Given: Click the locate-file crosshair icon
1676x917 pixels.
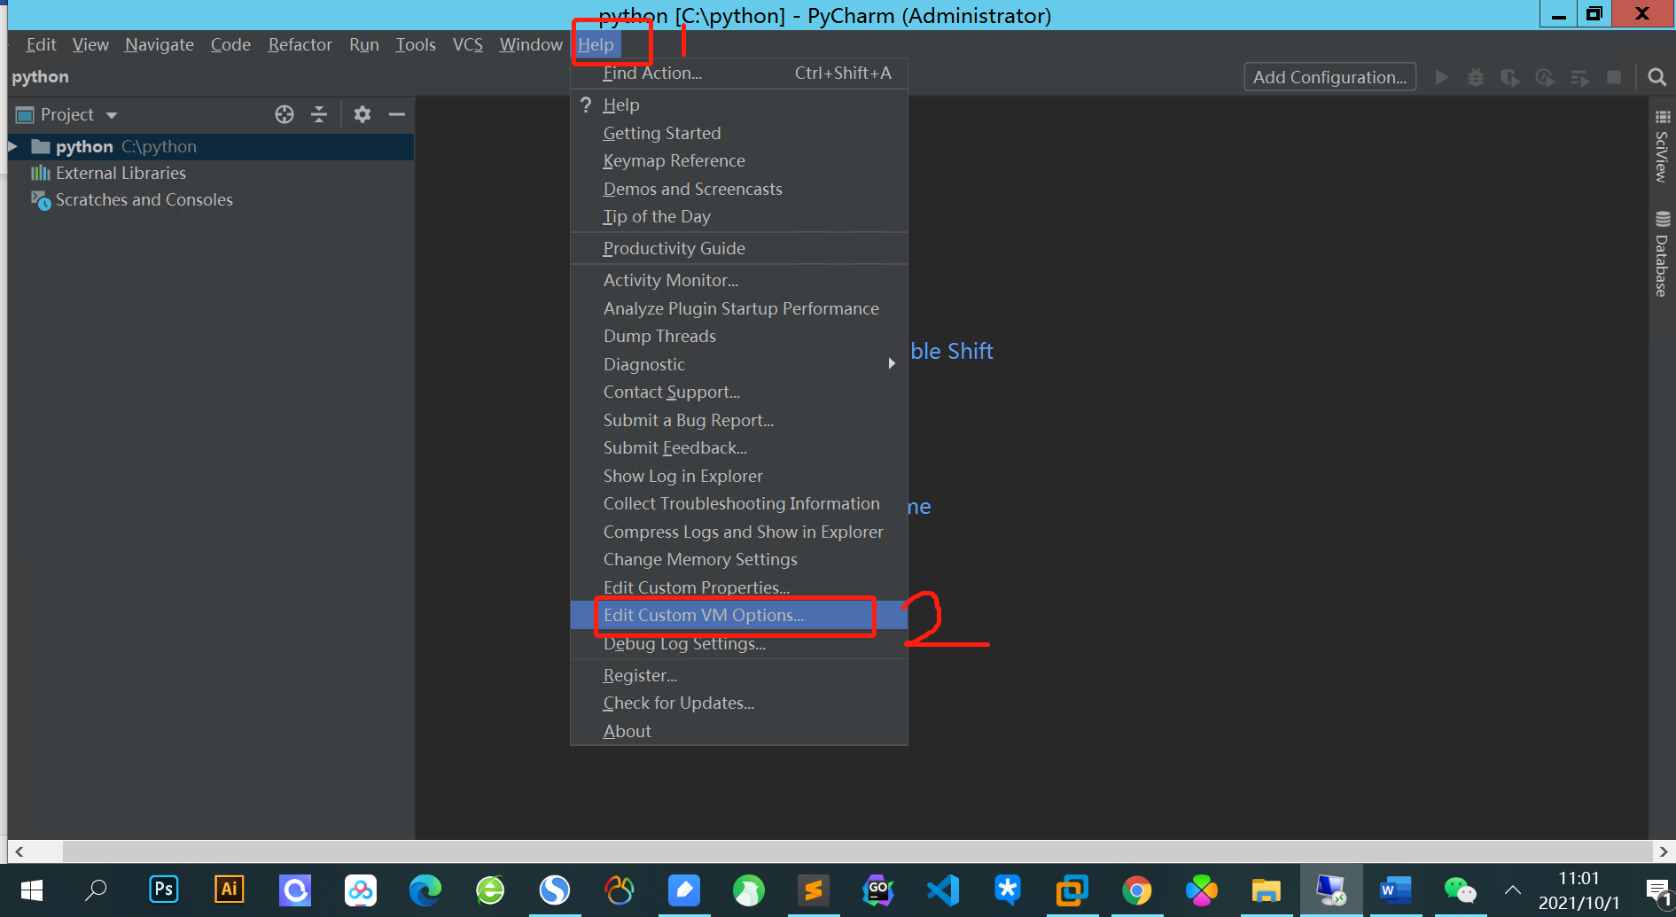Looking at the screenshot, I should pyautogui.click(x=285, y=114).
